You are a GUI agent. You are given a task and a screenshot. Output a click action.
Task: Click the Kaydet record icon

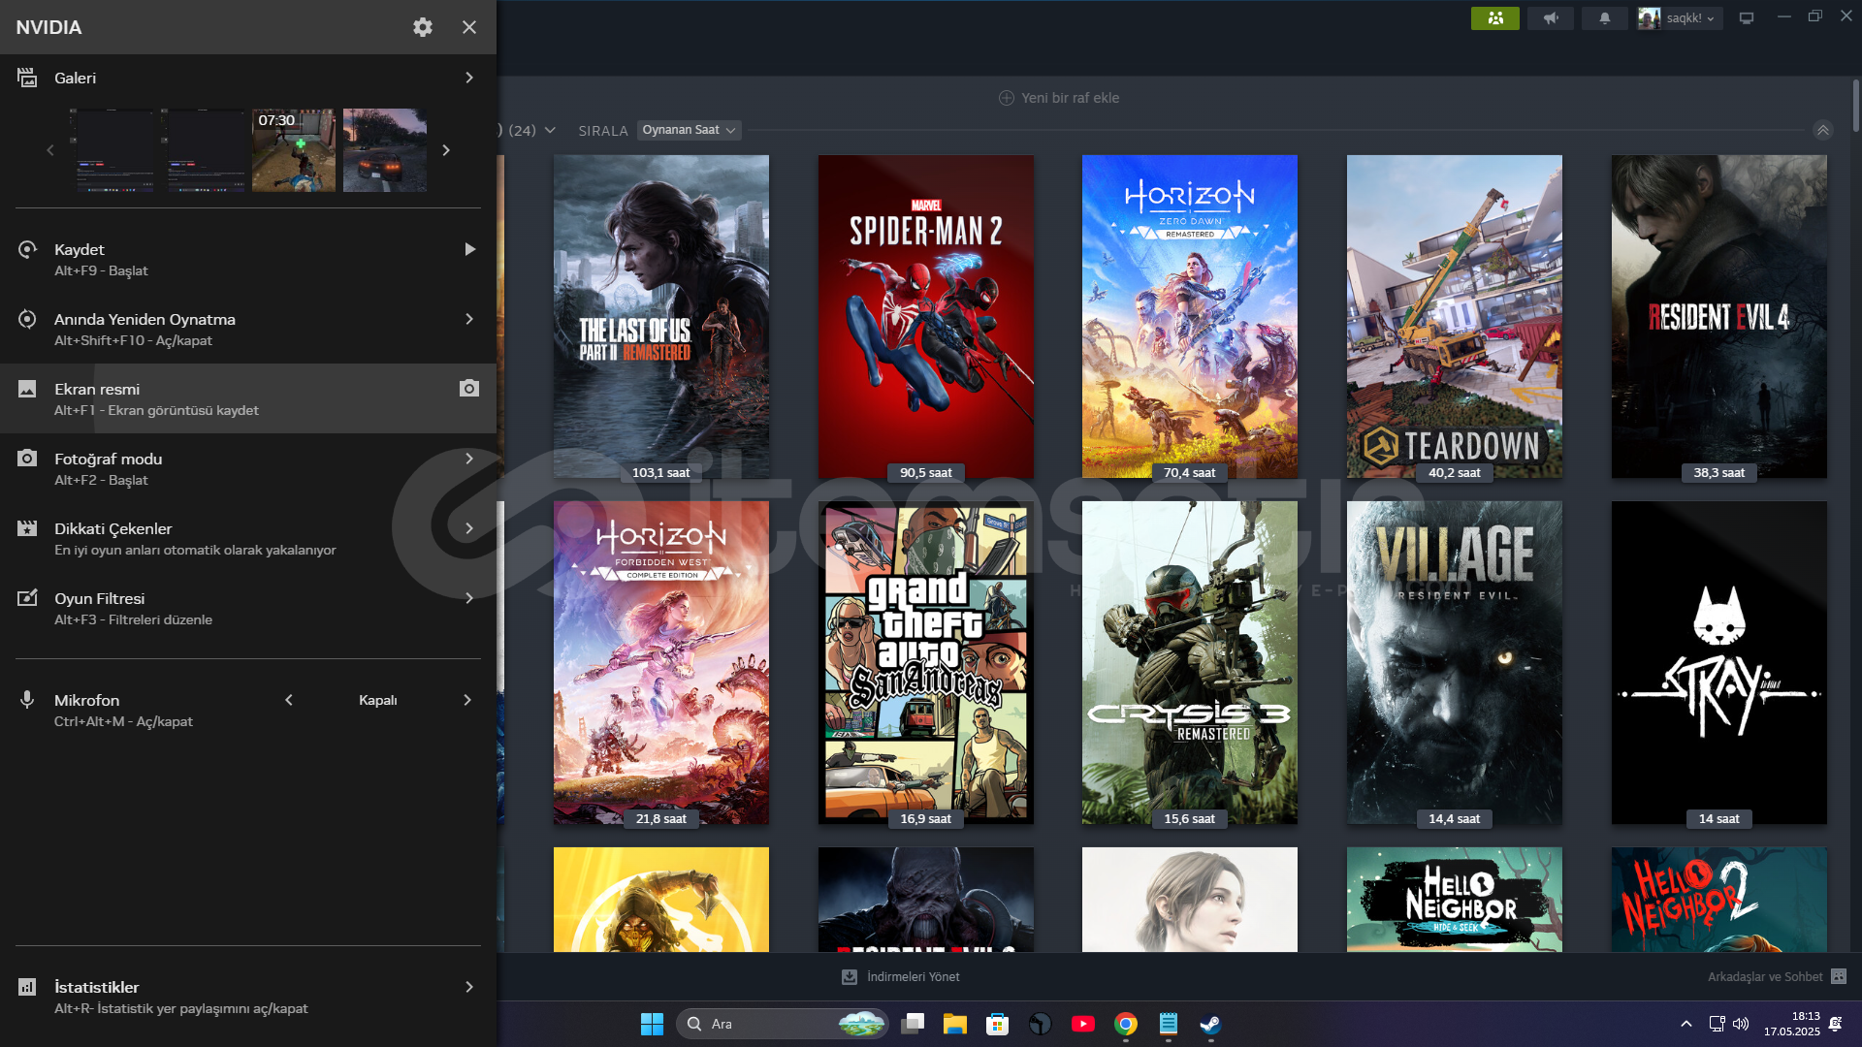pyautogui.click(x=27, y=250)
